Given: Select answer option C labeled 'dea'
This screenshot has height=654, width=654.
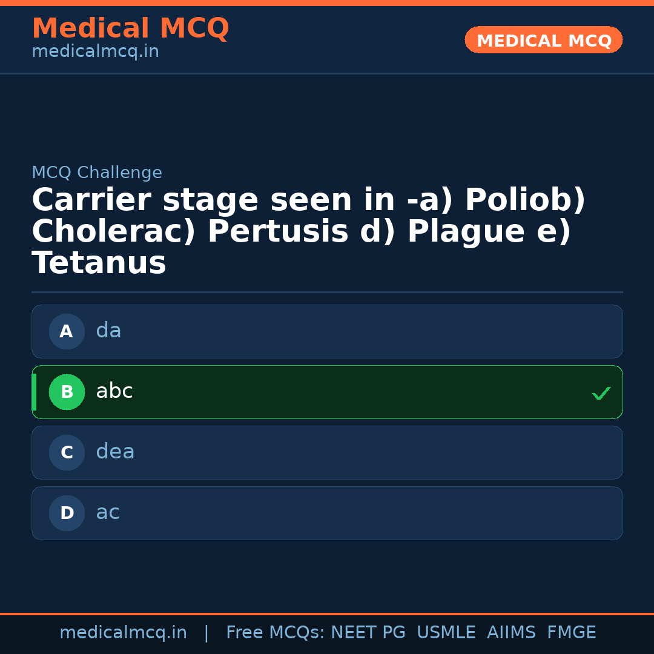Looking at the screenshot, I should 327,452.
